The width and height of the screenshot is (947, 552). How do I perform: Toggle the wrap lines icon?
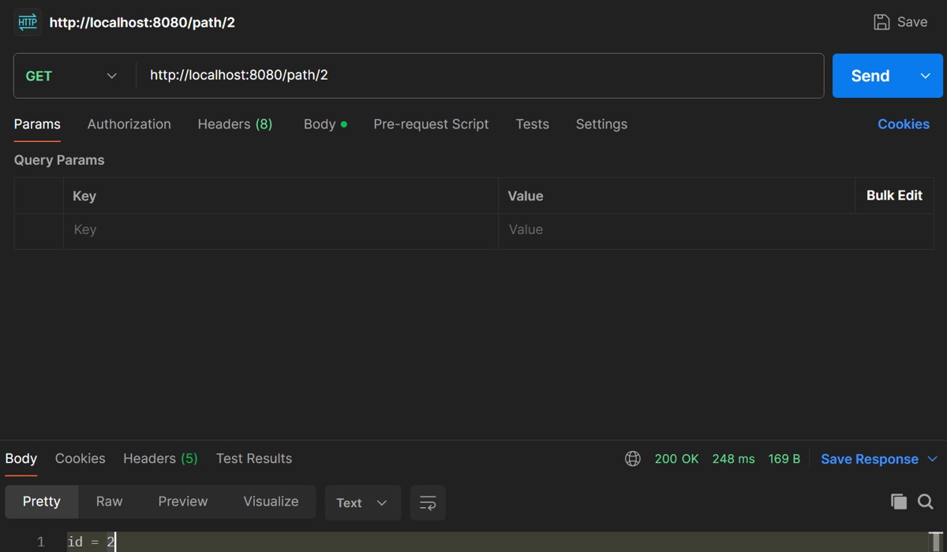pos(428,502)
